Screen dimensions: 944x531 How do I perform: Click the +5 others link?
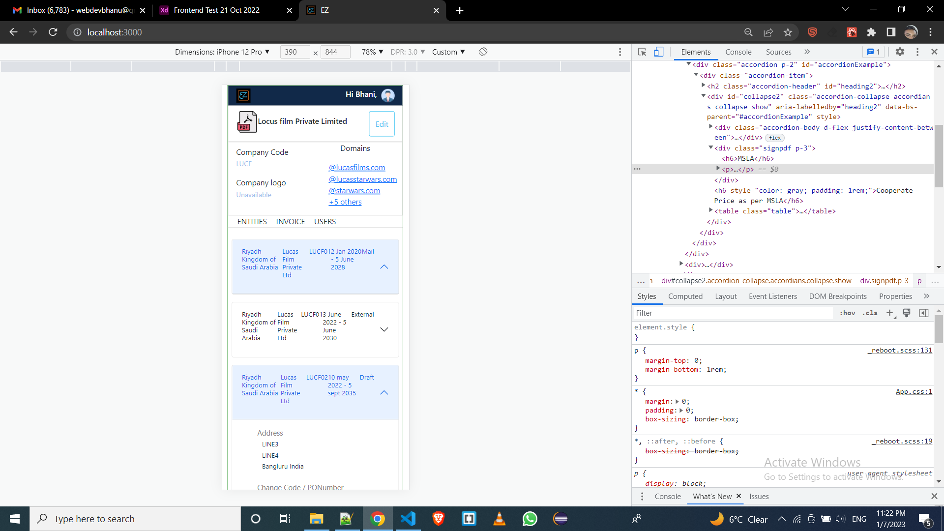pyautogui.click(x=345, y=202)
